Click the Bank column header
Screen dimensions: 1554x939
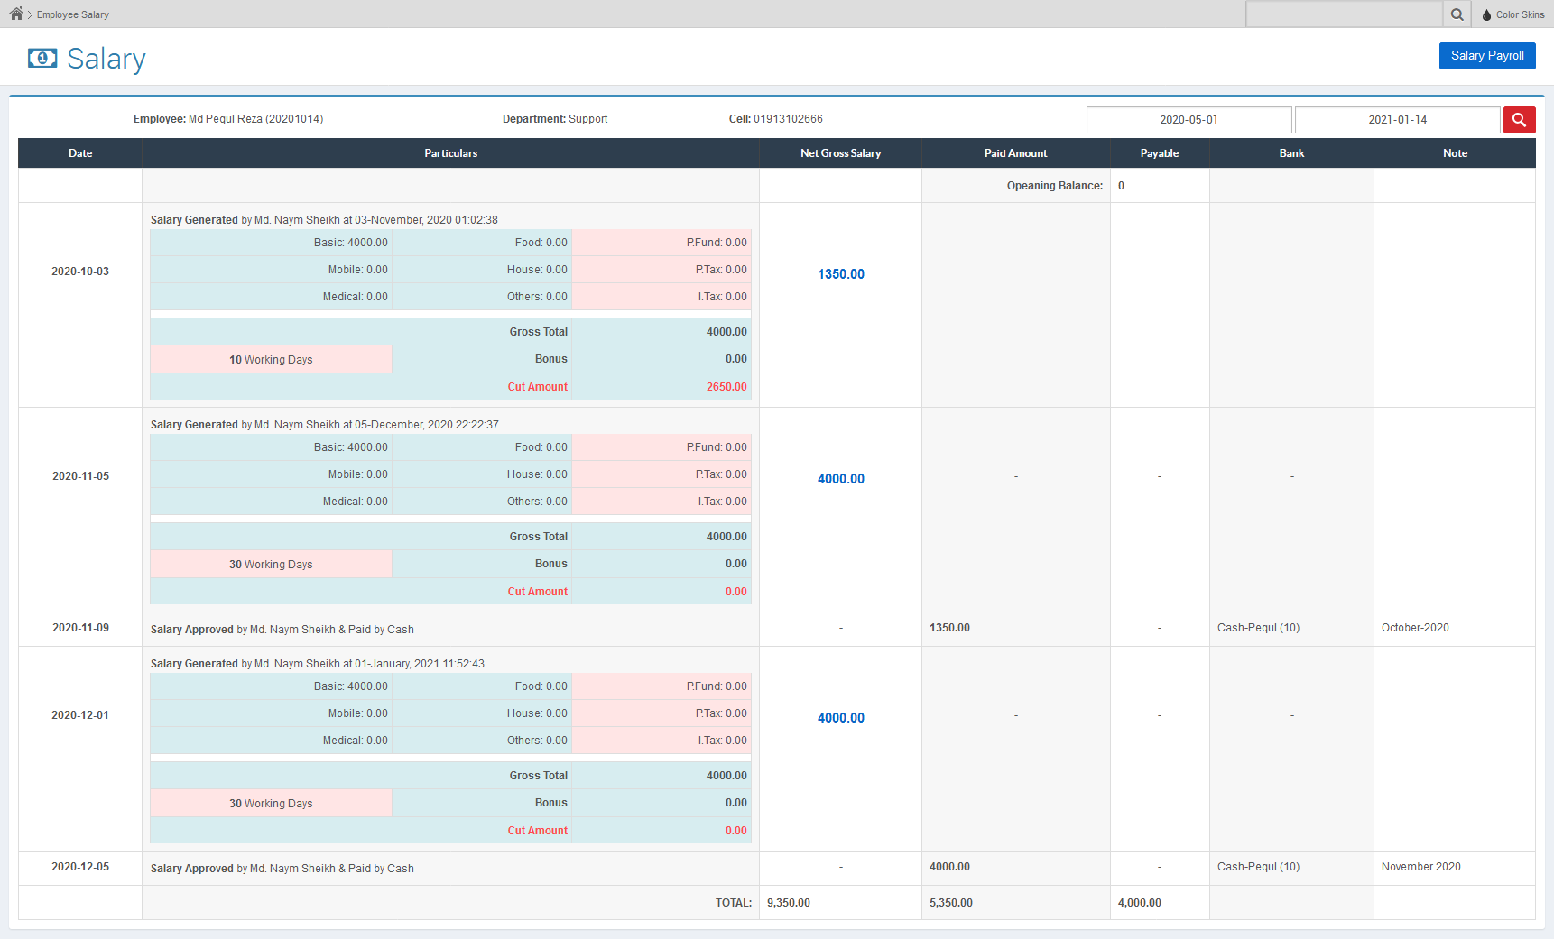click(x=1290, y=153)
